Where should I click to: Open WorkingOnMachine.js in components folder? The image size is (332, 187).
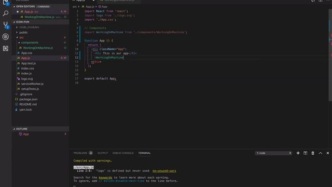(38, 48)
